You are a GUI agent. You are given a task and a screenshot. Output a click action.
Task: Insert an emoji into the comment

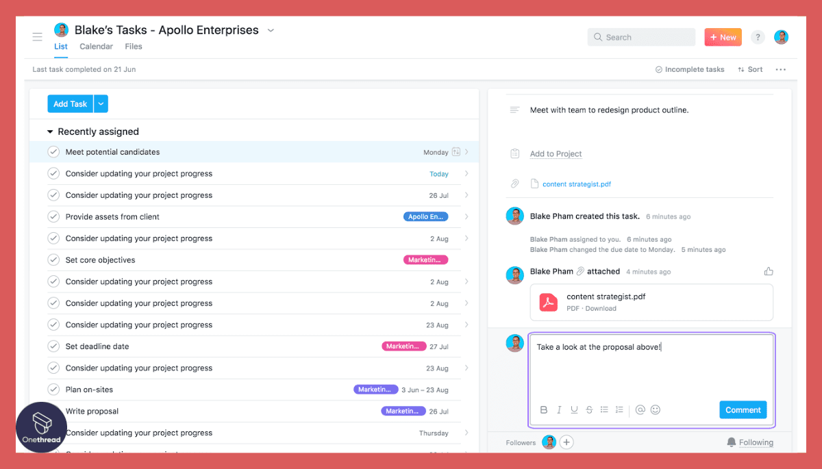coord(656,409)
